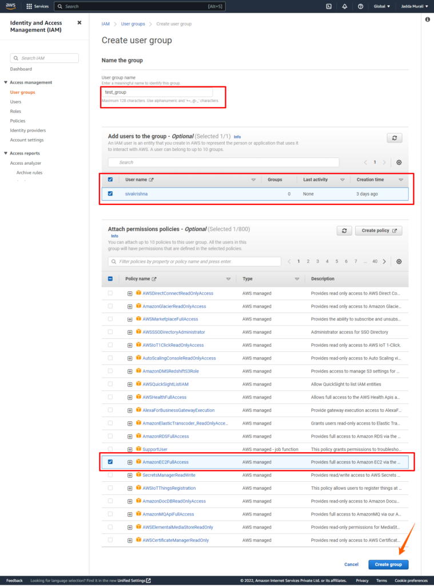Click the AWS logo

pos(10,6)
